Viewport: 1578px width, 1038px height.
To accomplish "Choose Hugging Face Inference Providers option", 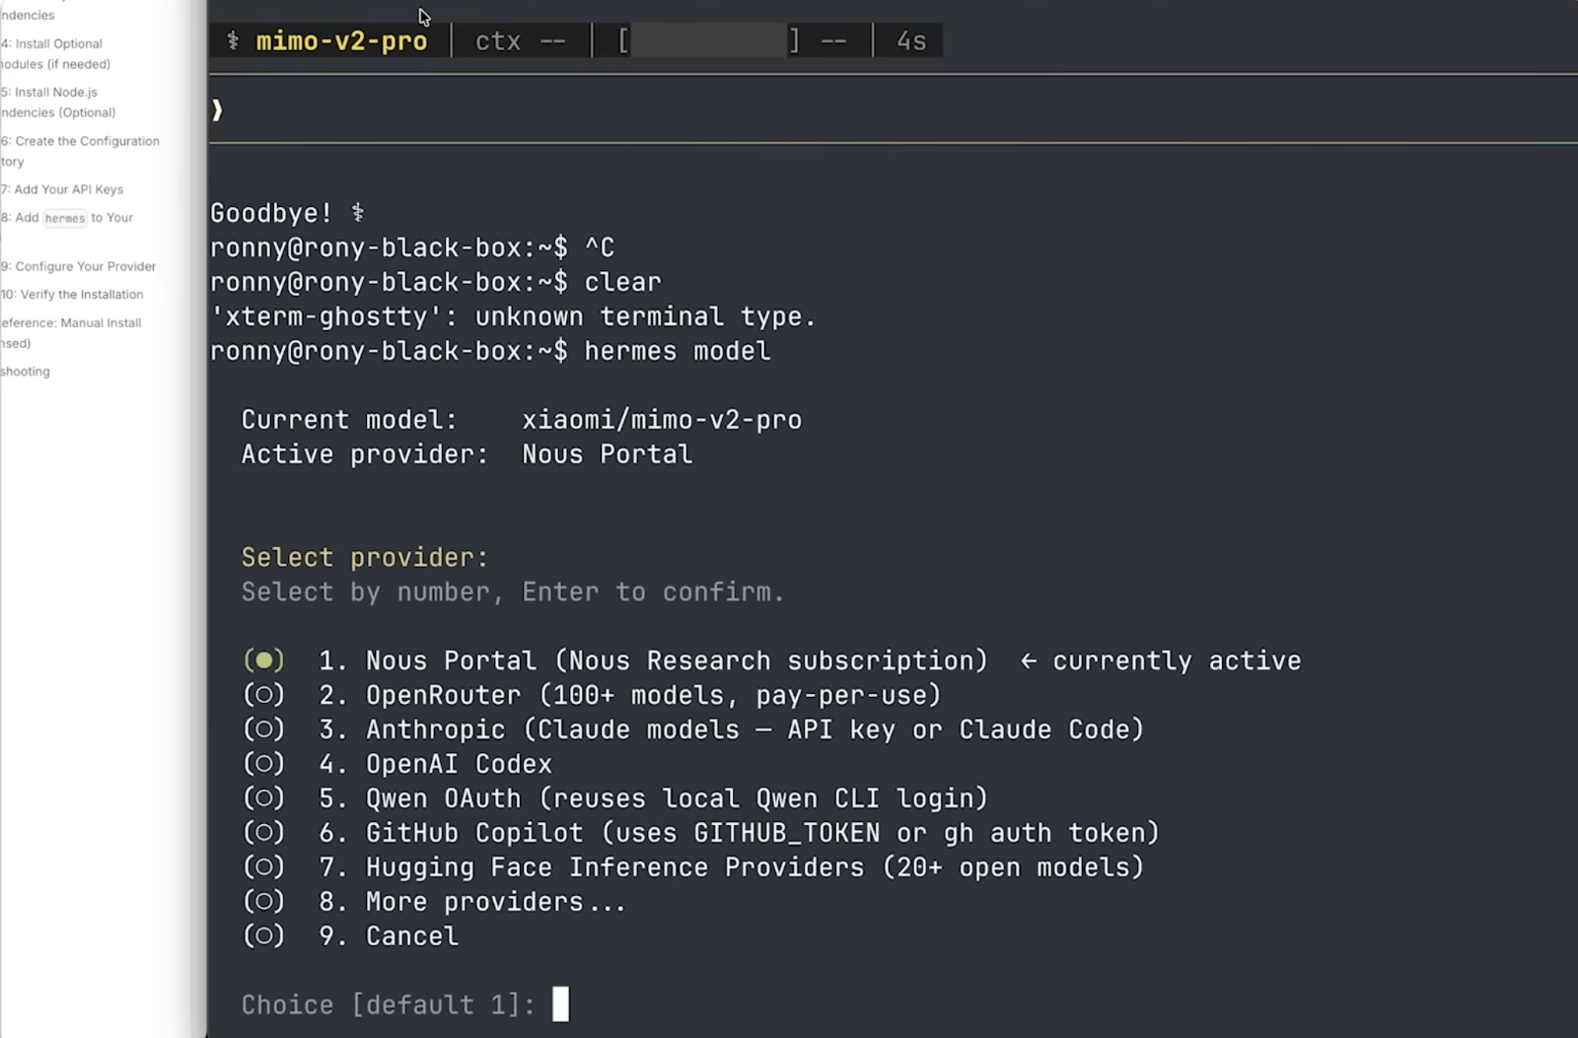I will [263, 867].
